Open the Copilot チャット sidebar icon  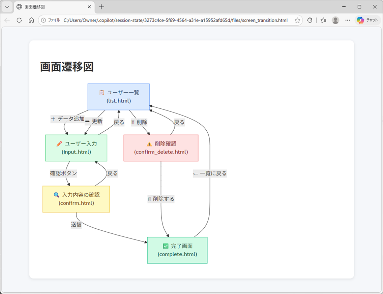point(367,20)
